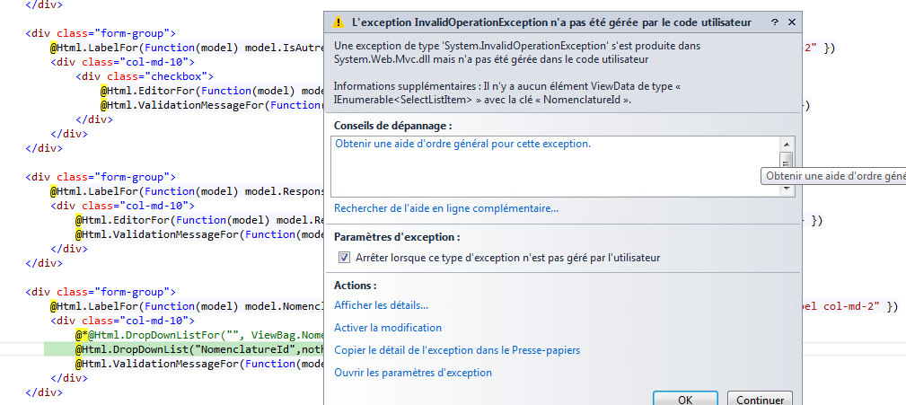Click the Continuer button
This screenshot has width=906, height=405.
(760, 400)
